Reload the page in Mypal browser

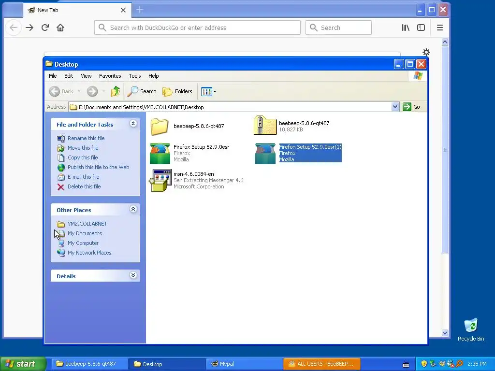[45, 28]
